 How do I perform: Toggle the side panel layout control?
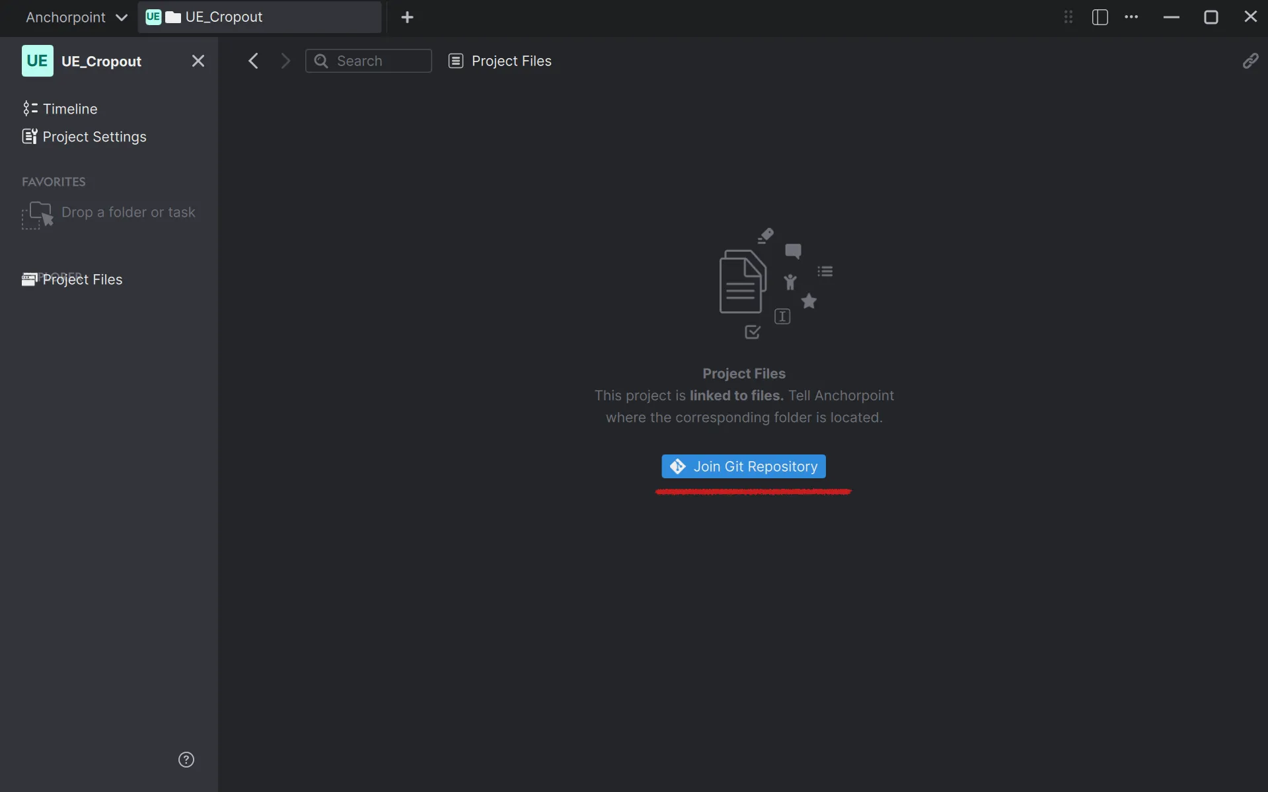[x=1100, y=17]
